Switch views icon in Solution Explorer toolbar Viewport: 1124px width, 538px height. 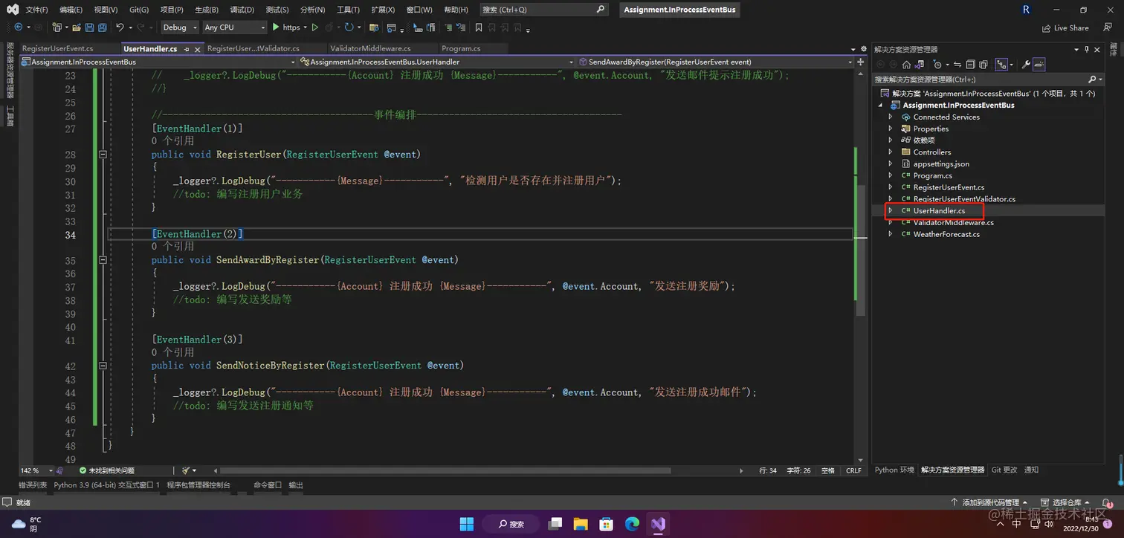(x=920, y=65)
